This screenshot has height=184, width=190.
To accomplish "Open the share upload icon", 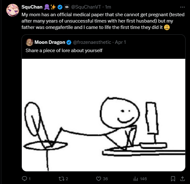I will pyautogui.click(x=182, y=179).
